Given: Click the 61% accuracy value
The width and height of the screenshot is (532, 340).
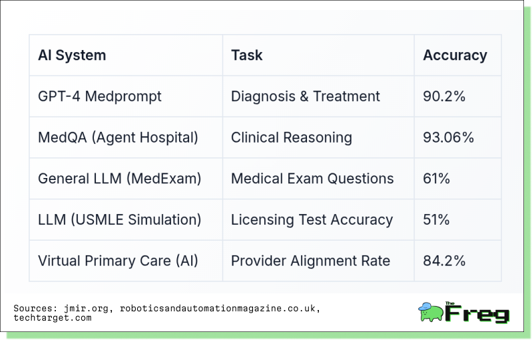Looking at the screenshot, I should pyautogui.click(x=437, y=179).
